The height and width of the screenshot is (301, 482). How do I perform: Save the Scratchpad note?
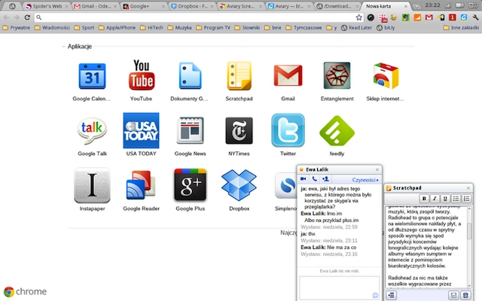453,296
